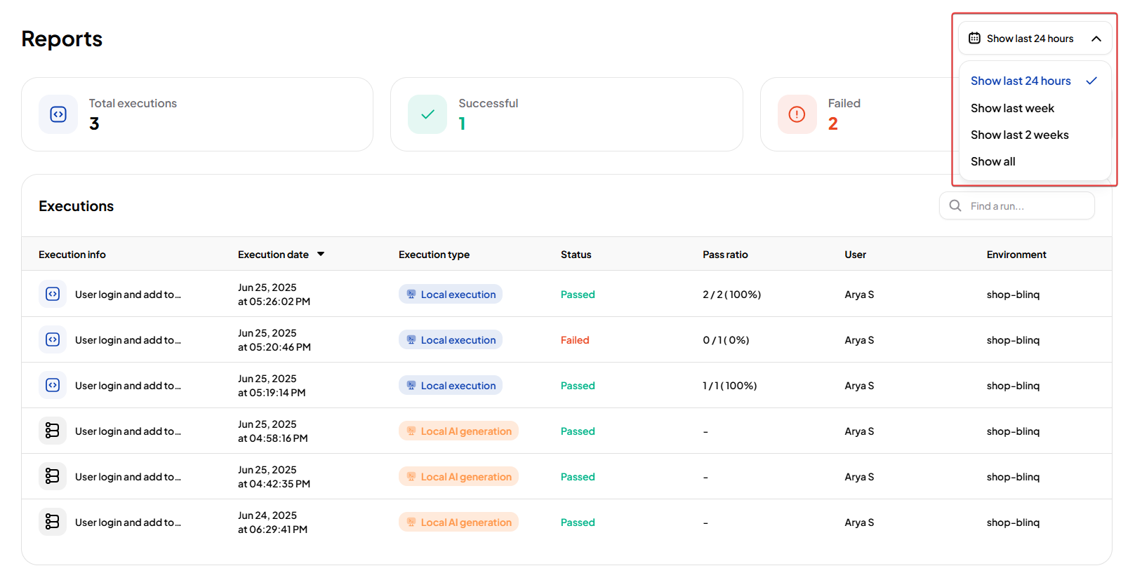
Task: Click the Successful checkmark icon
Action: coord(427,114)
